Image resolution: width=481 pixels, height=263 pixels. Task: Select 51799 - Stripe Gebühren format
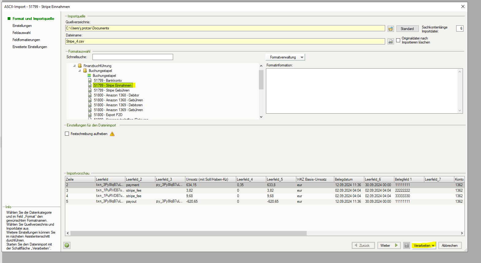[x=112, y=90]
